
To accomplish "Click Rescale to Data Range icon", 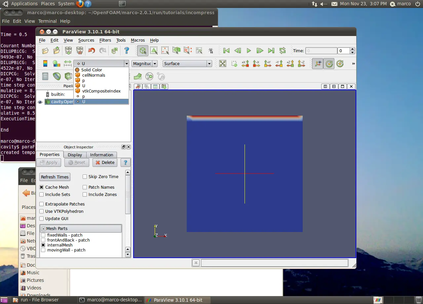I will click(68, 63).
